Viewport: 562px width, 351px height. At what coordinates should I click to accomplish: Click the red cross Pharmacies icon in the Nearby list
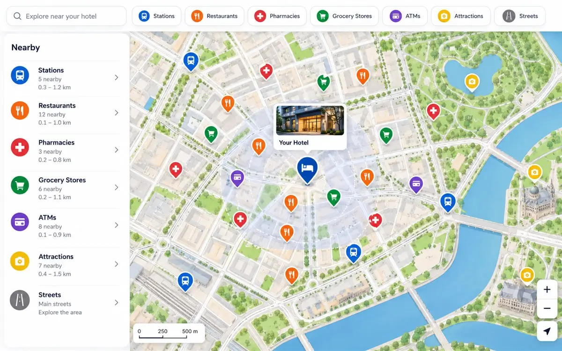(x=20, y=147)
